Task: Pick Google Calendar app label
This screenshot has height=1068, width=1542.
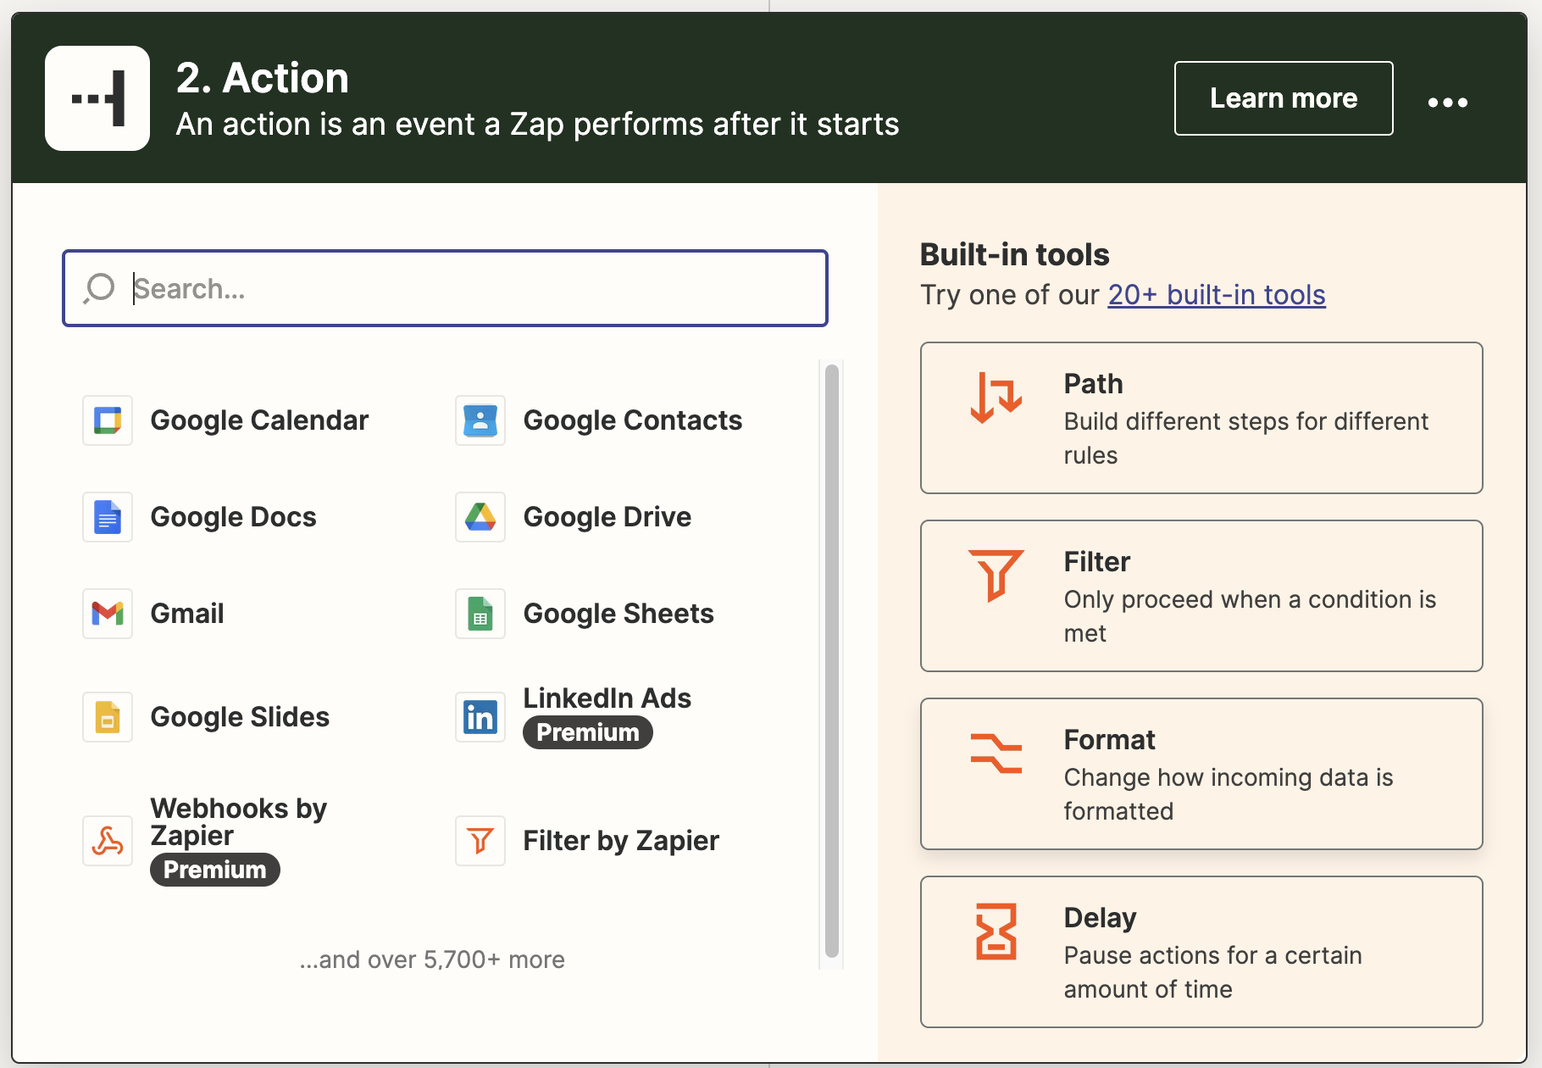Action: tap(259, 420)
